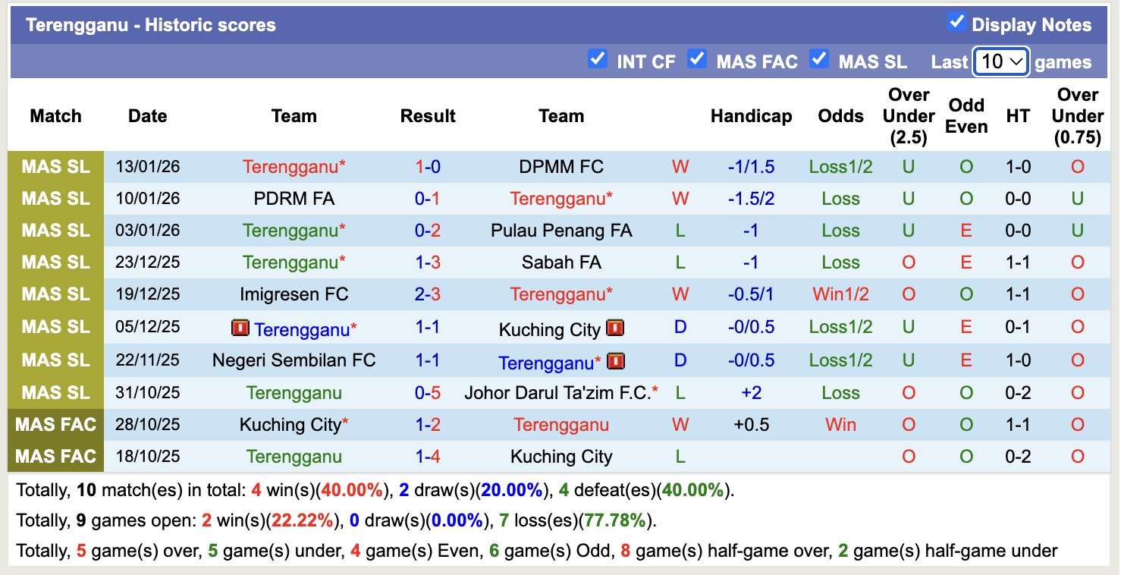Click the MAS SL badge on the 13/01/26 row

click(x=55, y=166)
